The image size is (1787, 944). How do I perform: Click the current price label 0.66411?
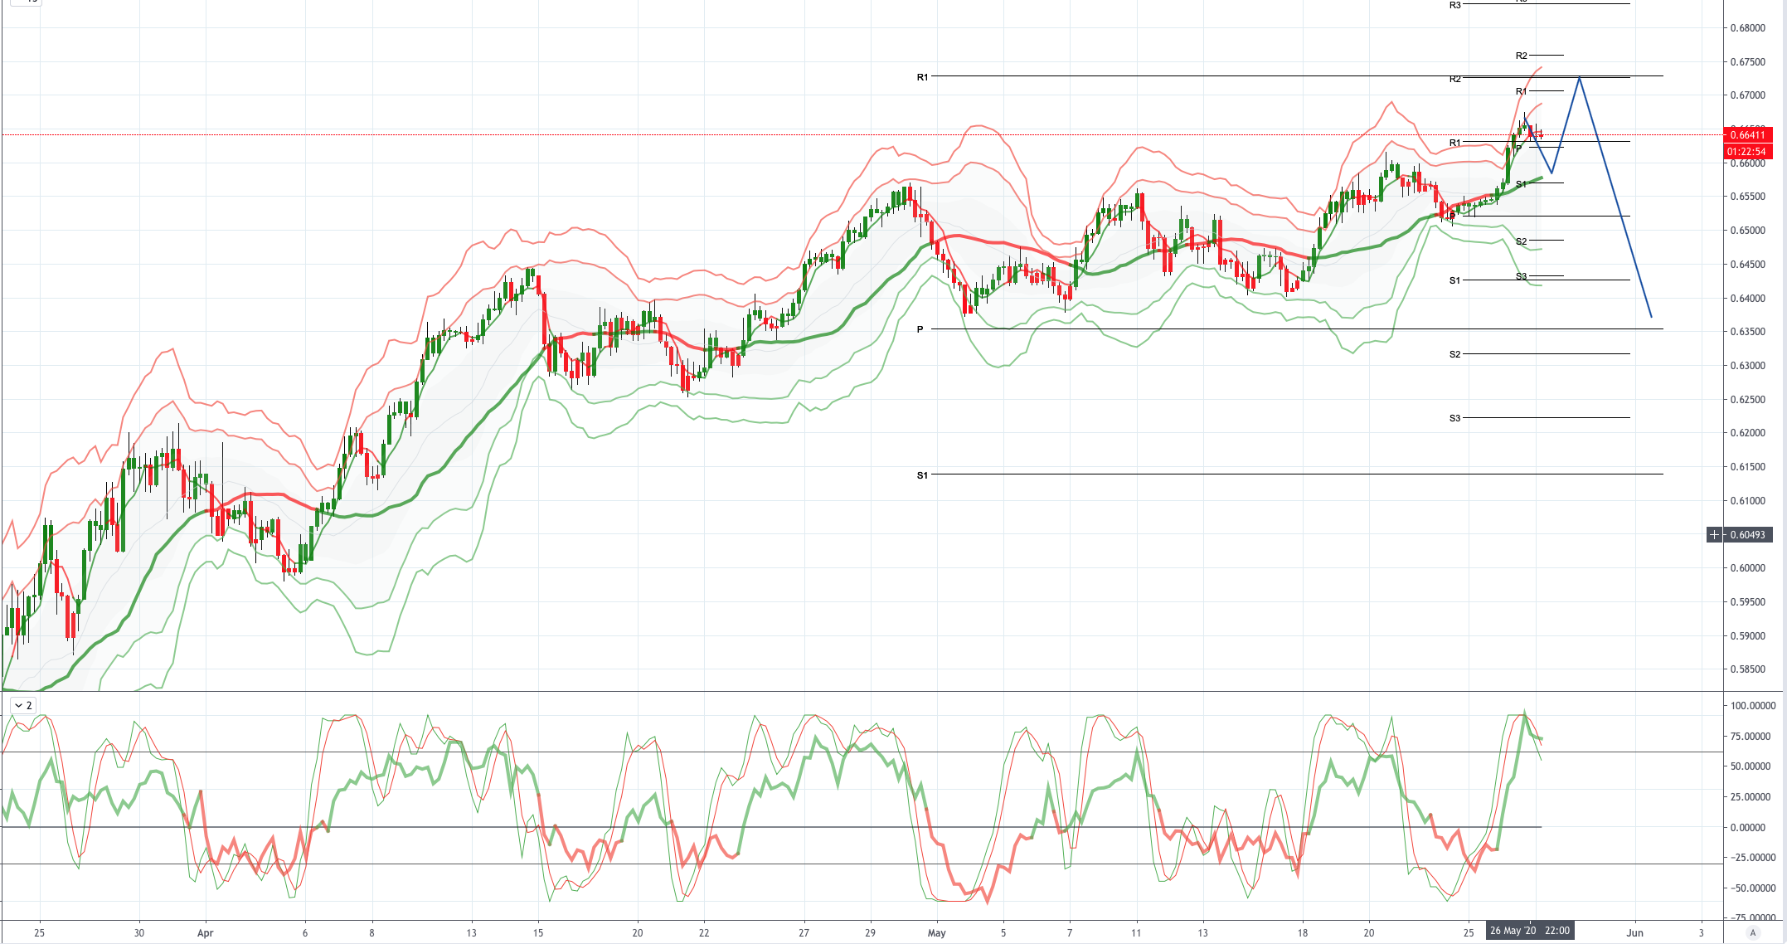click(x=1747, y=134)
